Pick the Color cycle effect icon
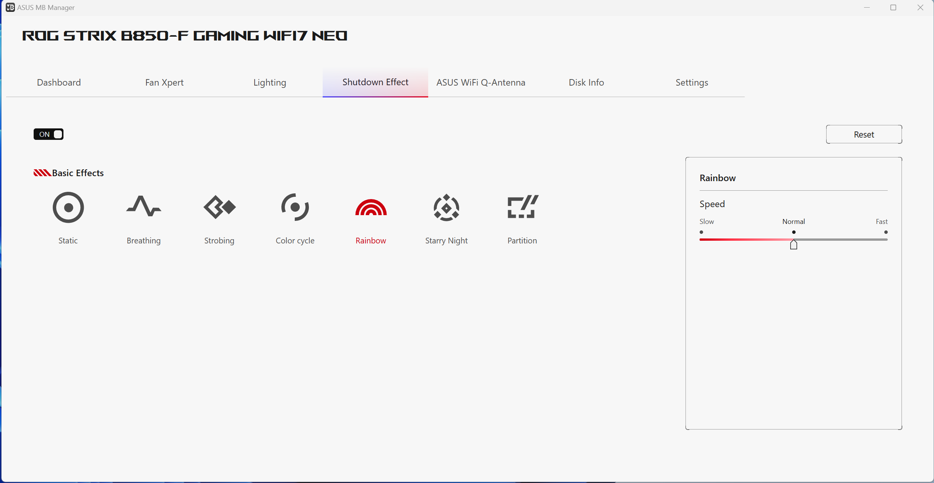 (295, 207)
